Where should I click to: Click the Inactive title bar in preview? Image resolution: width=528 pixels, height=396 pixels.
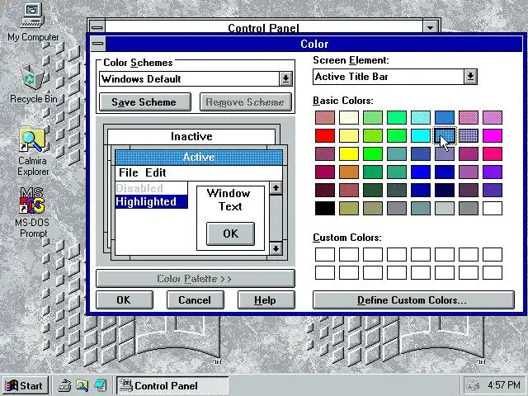[191, 136]
